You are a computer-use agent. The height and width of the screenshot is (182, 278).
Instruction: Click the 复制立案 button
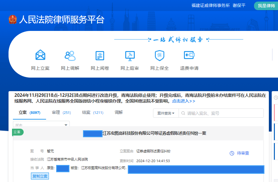[x=40, y=176]
